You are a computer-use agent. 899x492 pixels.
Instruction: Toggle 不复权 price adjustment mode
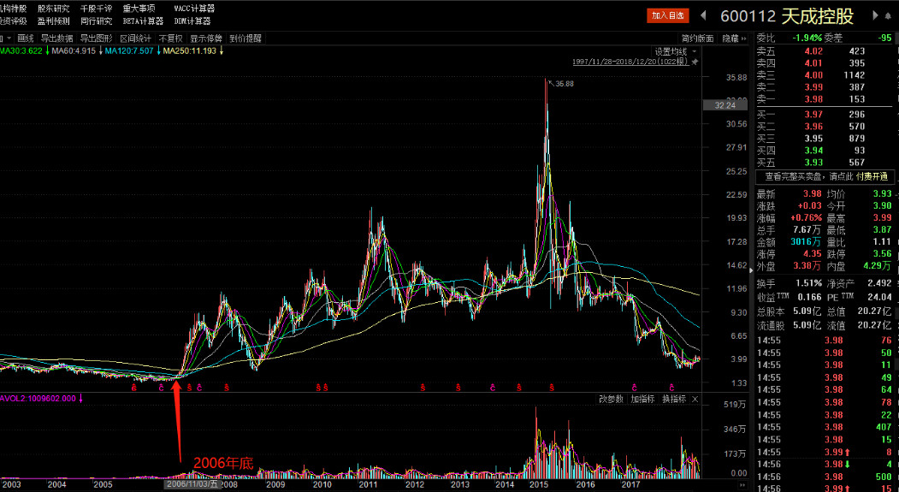point(171,39)
